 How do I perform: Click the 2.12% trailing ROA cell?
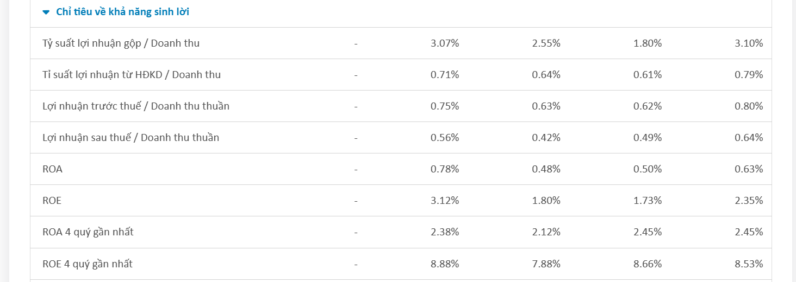tap(546, 232)
